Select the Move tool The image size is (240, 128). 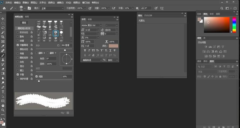pos(3,19)
